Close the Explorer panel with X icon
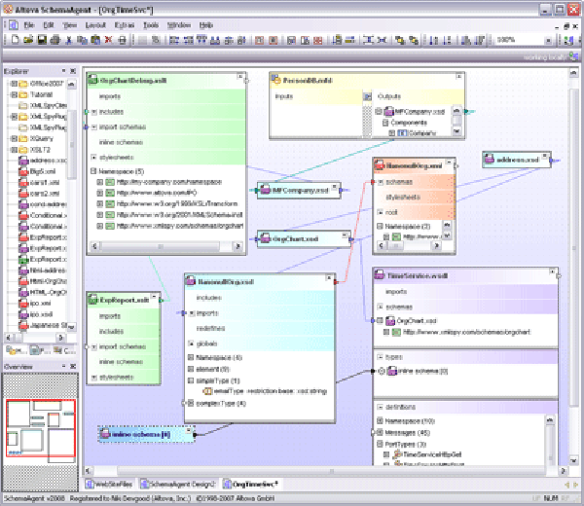584x506 pixels. [x=73, y=72]
